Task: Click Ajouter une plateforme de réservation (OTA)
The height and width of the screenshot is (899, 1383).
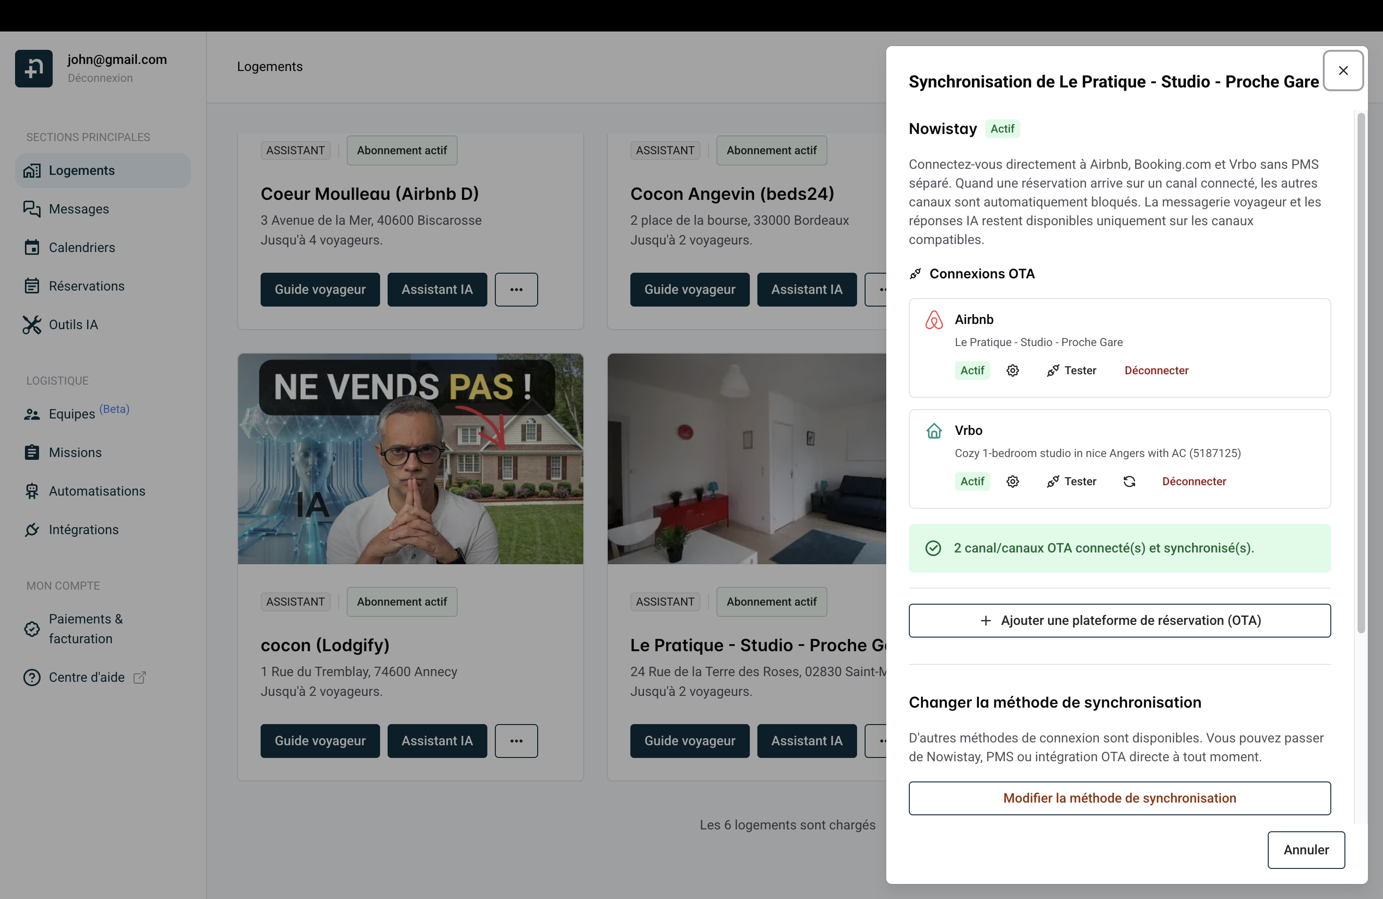Action: (1120, 620)
